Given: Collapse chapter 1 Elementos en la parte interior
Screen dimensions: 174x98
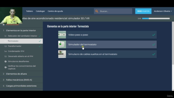Looking at the screenshot, I should pyautogui.click(x=21, y=30).
